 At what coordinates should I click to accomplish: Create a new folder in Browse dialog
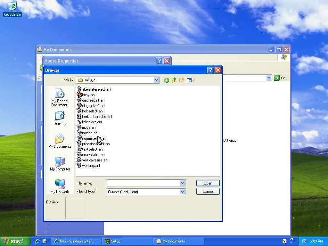pyautogui.click(x=182, y=80)
